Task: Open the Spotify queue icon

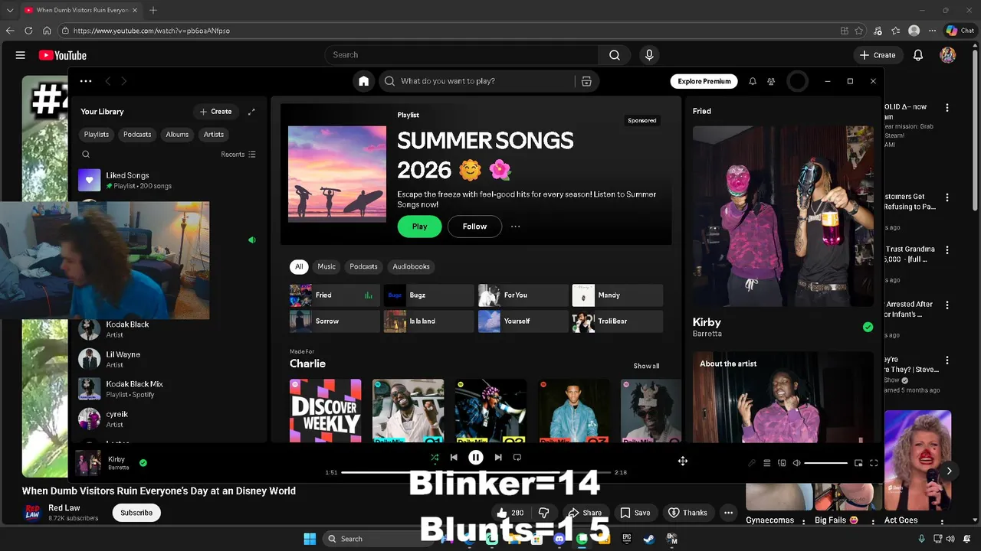Action: coord(766,463)
